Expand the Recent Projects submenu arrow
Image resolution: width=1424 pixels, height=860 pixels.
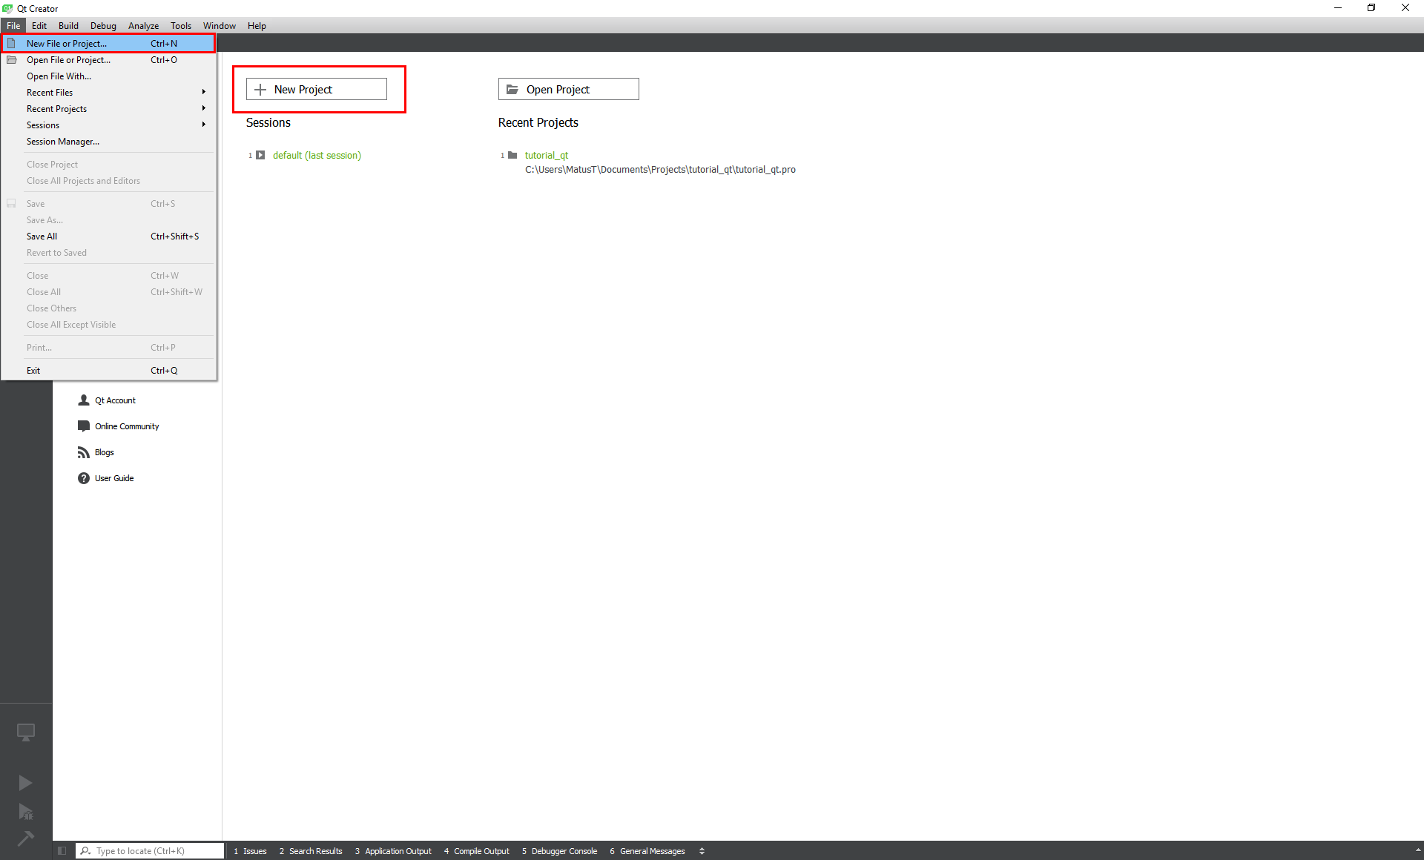pyautogui.click(x=203, y=108)
